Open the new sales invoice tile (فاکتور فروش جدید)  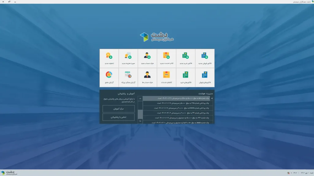coord(205,58)
